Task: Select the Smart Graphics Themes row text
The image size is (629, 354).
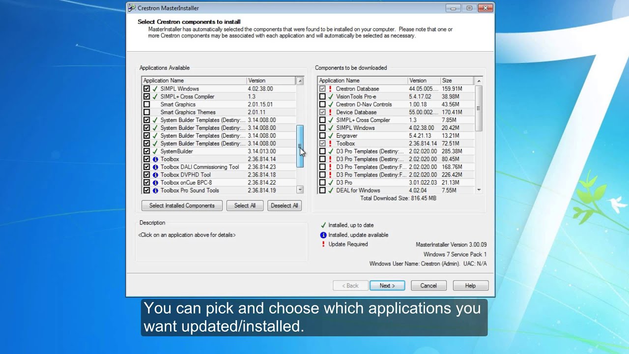Action: click(188, 113)
